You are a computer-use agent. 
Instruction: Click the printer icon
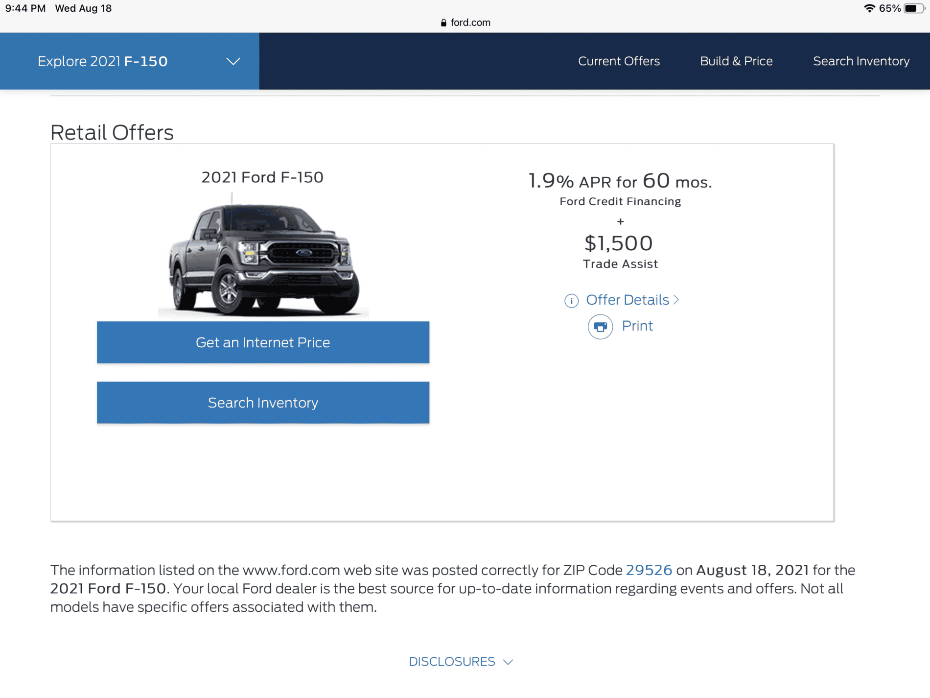click(600, 327)
